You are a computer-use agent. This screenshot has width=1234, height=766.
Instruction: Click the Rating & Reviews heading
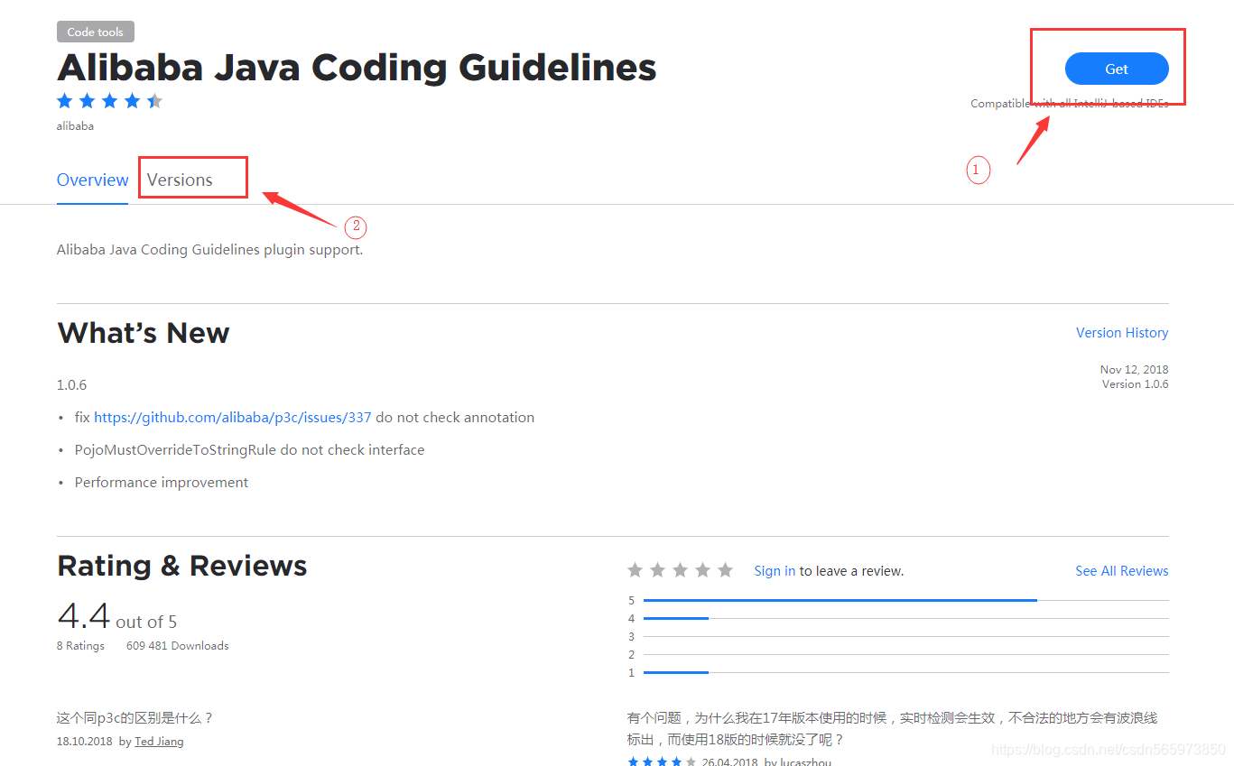(x=182, y=566)
